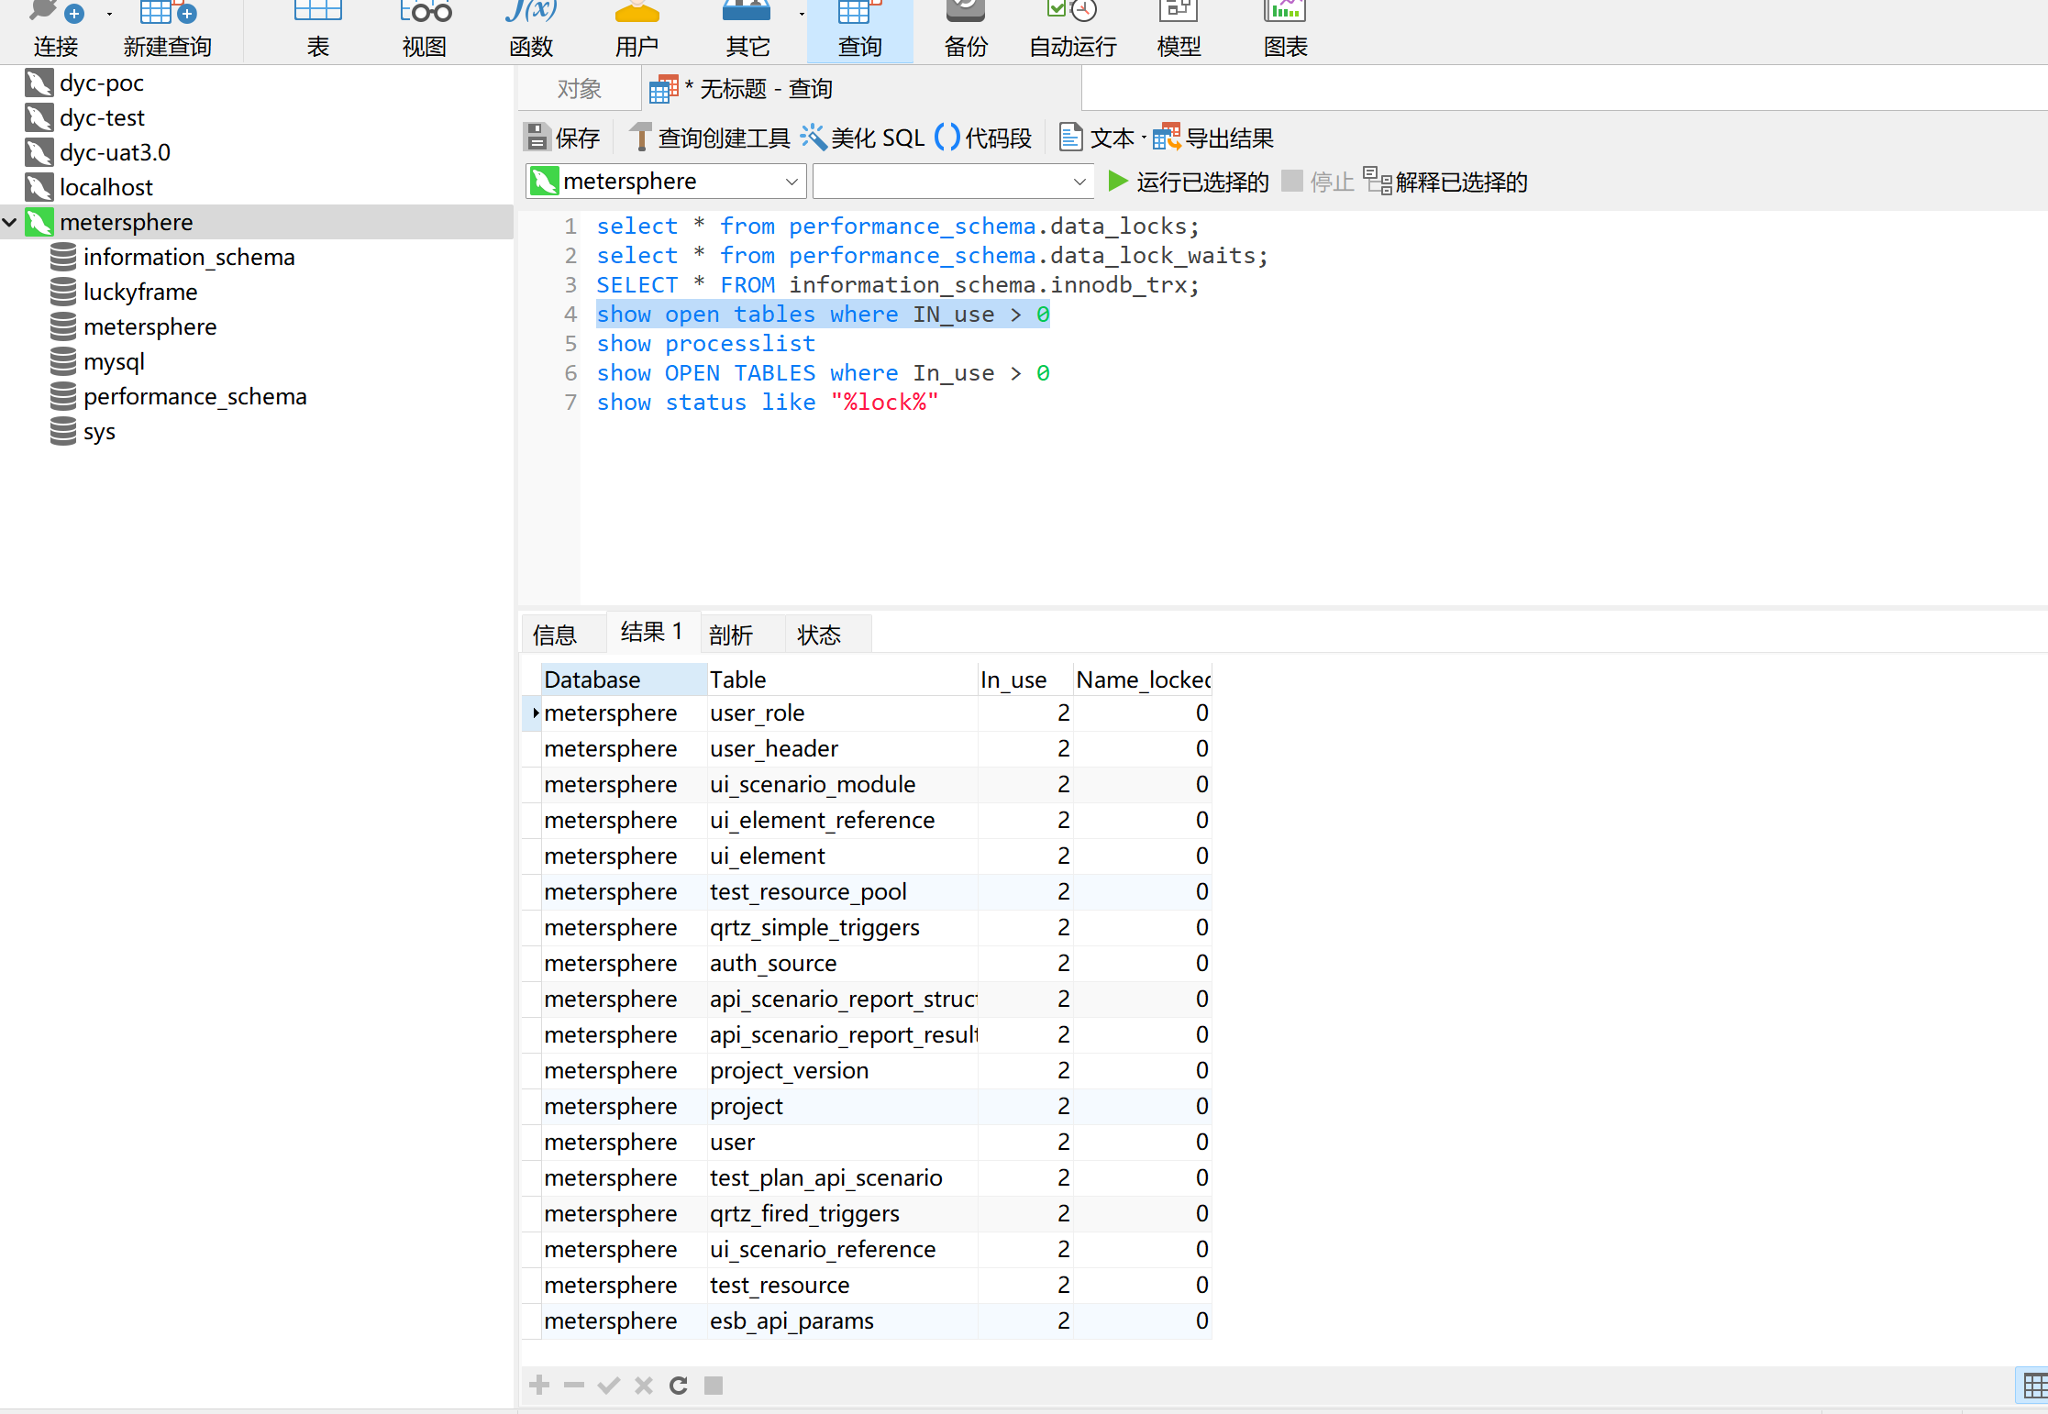Click the Save query icon
The width and height of the screenshot is (2048, 1414).
pyautogui.click(x=537, y=138)
